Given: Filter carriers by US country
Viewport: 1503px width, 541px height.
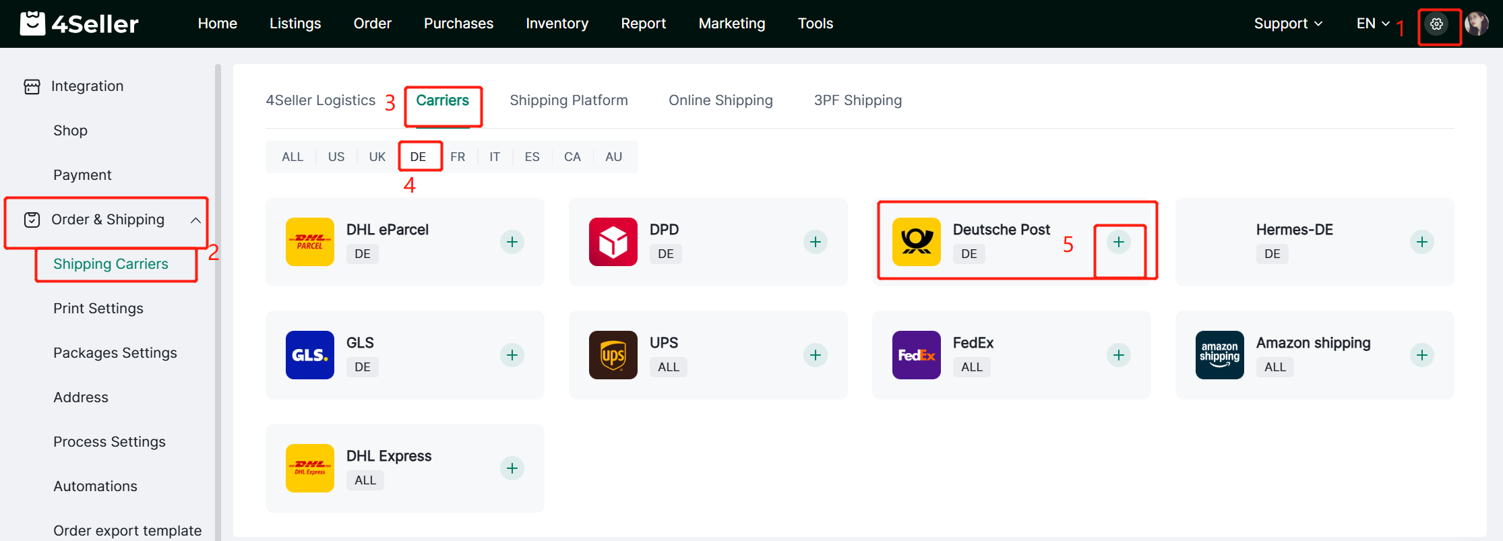Looking at the screenshot, I should (336, 157).
